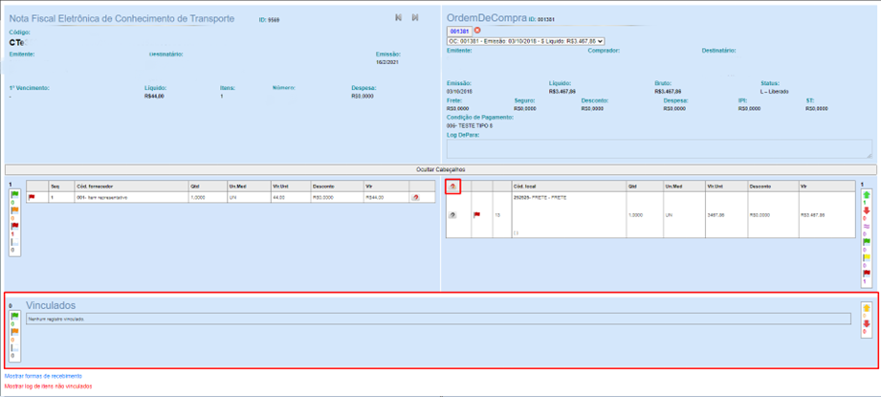The image size is (881, 397).
Task: Filter invoice items by green flag
Action: coord(14,195)
